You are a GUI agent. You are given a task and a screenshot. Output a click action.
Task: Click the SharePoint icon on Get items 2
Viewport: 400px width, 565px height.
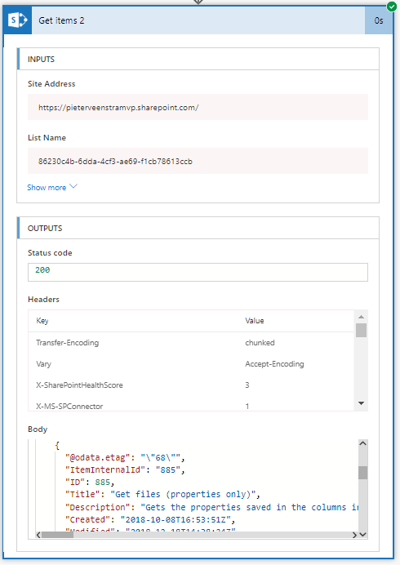pos(18,20)
